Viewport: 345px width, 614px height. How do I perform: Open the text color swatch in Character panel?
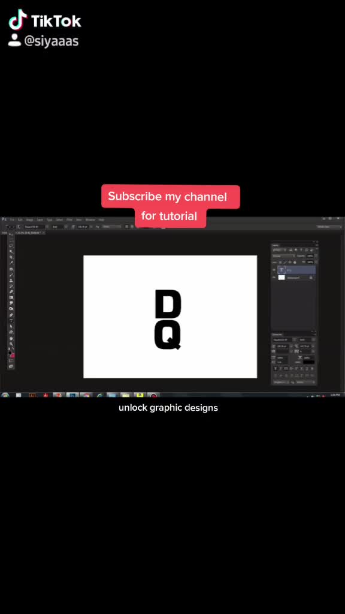coord(308,362)
